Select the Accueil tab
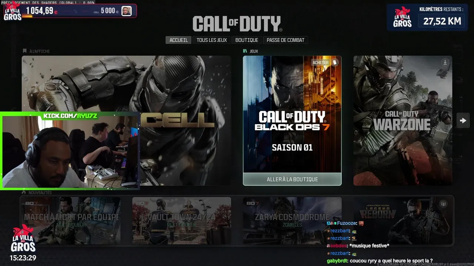 (178, 40)
